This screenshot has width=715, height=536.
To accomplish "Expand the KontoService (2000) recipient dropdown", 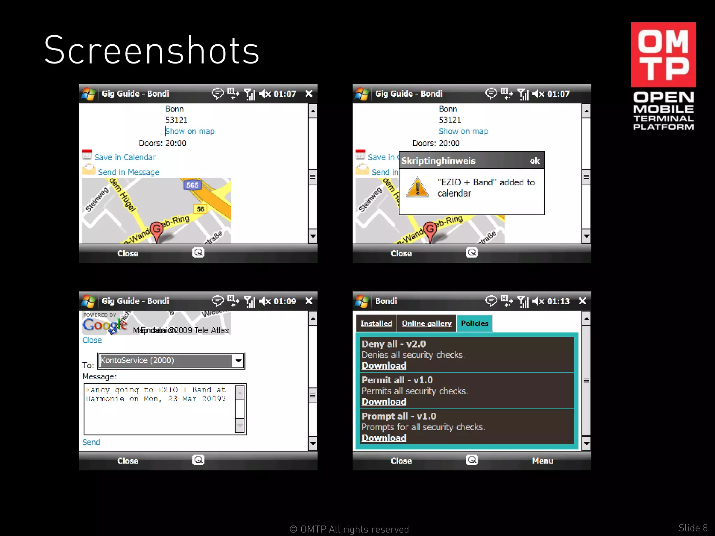I will (x=238, y=360).
